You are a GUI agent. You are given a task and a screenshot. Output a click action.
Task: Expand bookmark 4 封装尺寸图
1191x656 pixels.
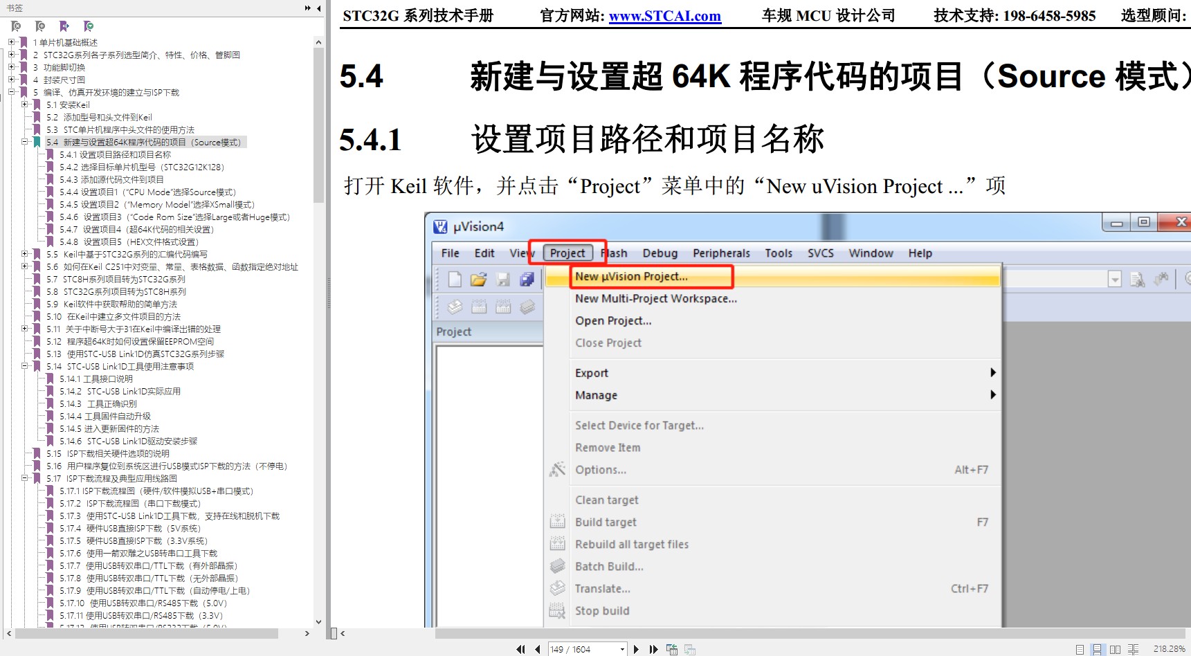(11, 80)
